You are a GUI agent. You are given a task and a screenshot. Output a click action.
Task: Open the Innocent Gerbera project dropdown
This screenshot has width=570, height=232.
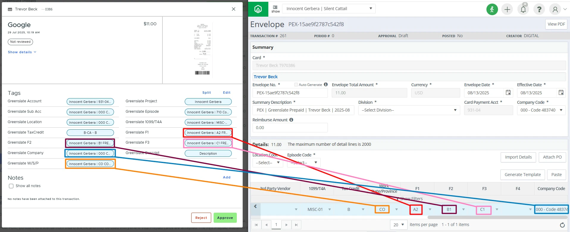pos(329,9)
